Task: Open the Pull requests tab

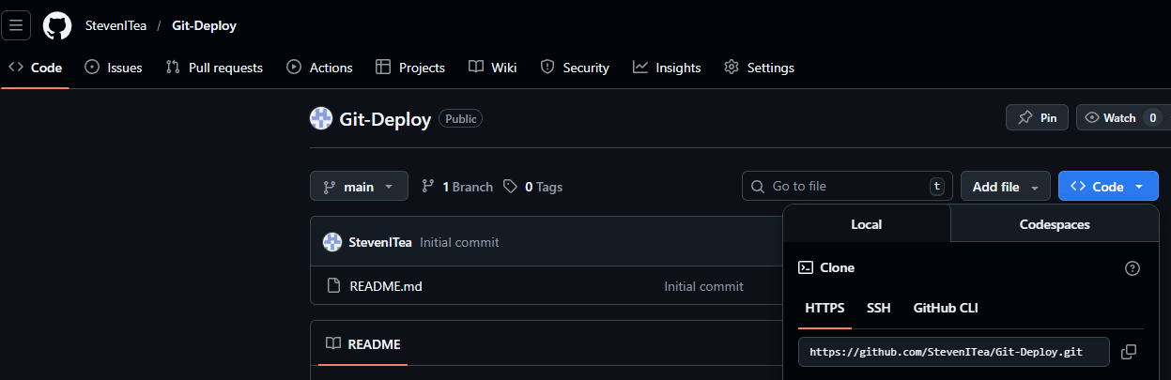Action: point(214,68)
